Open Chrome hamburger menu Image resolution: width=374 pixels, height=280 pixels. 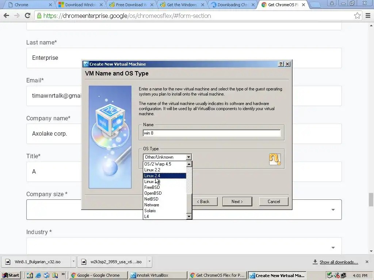coord(368,16)
